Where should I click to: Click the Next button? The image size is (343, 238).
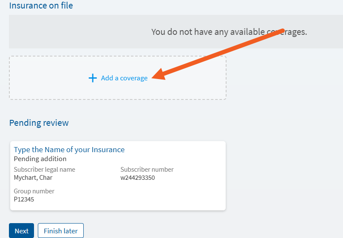pos(21,231)
